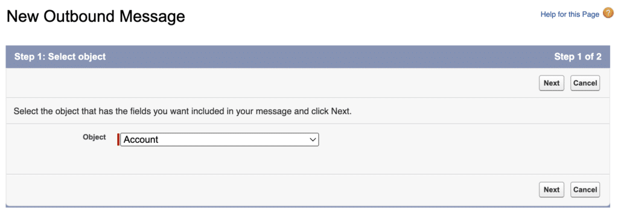Click the instruction text about selecting object
The width and height of the screenshot is (618, 219).
(x=182, y=111)
